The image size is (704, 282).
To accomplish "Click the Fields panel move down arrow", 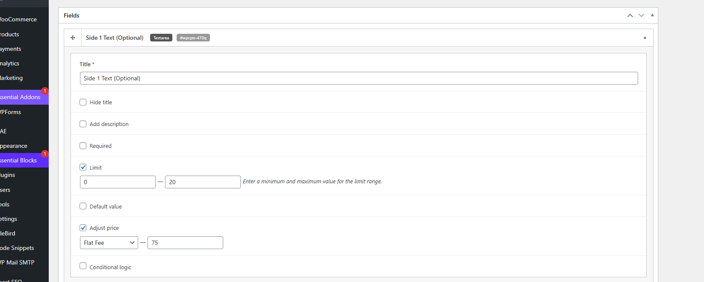I will [641, 15].
